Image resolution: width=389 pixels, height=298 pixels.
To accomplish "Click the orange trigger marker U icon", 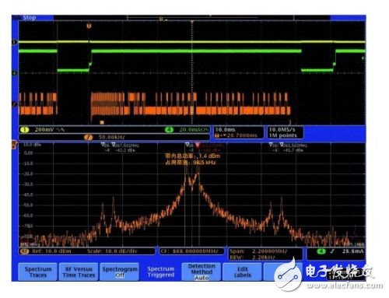I will 89,26.
